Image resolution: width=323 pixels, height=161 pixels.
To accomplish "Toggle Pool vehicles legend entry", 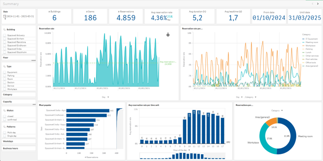I will pos(309,59).
